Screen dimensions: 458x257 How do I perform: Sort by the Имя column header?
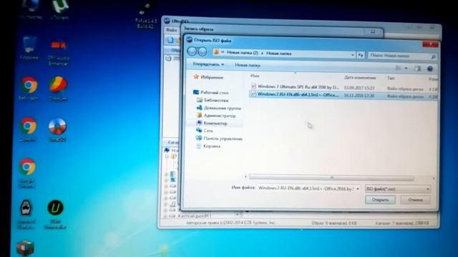(255, 76)
